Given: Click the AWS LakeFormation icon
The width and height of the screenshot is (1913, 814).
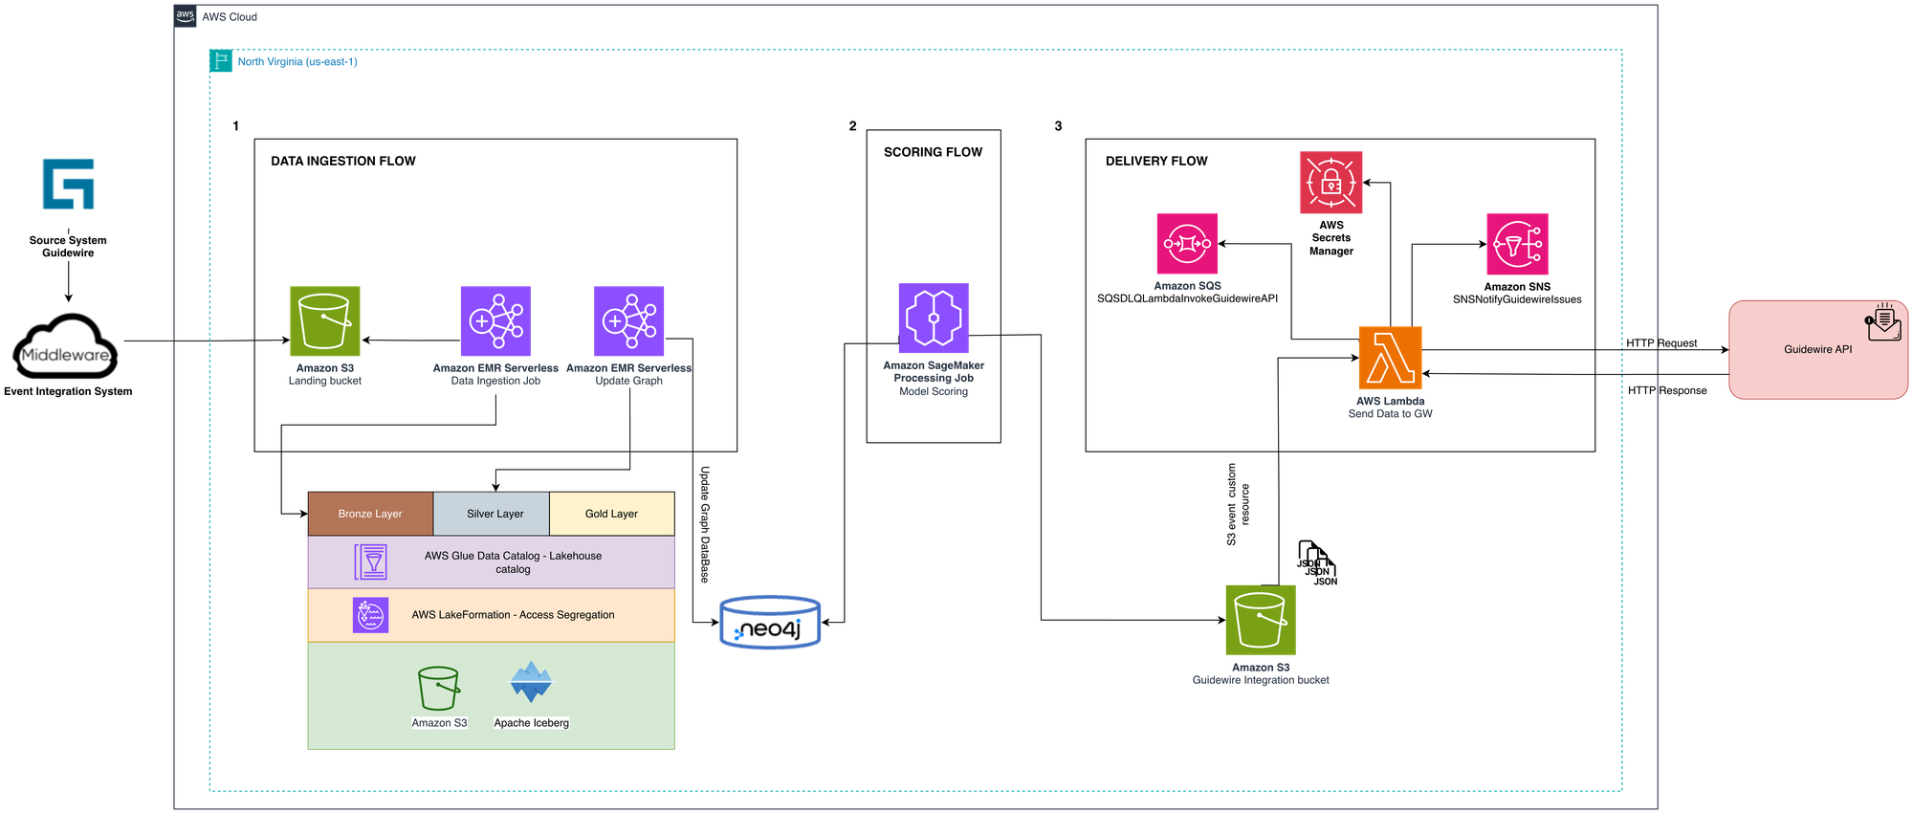Looking at the screenshot, I should [x=370, y=615].
